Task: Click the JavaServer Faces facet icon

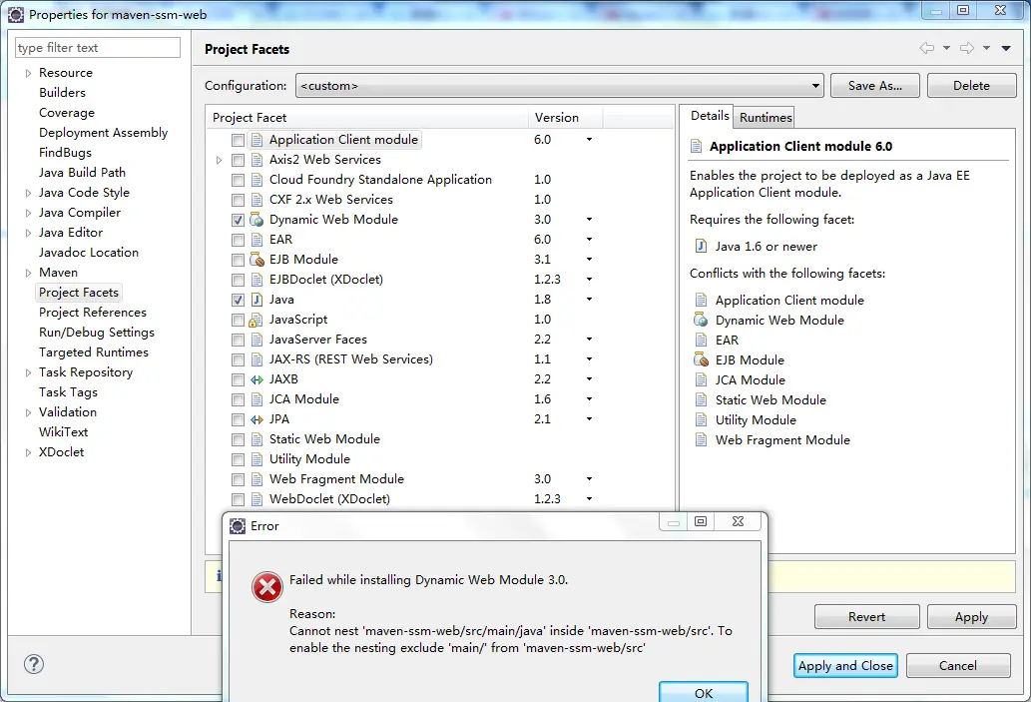Action: (257, 341)
